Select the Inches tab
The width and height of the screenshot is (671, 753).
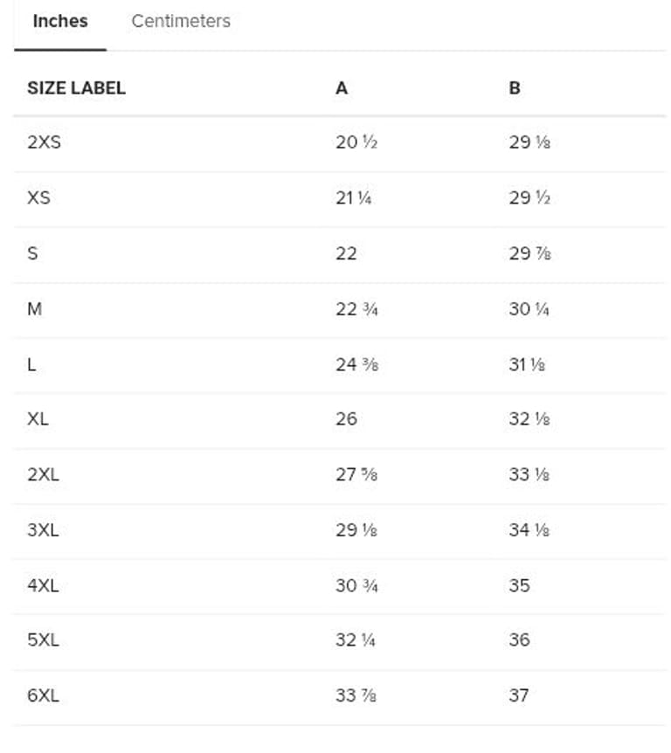(x=59, y=21)
